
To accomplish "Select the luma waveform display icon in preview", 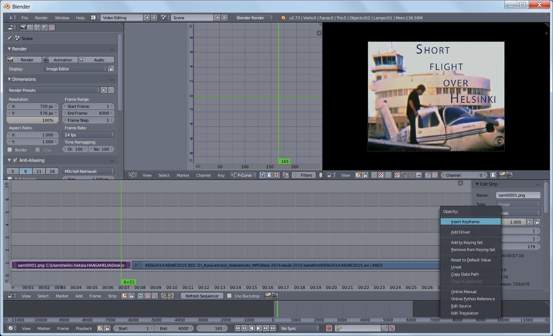I will [x=404, y=175].
